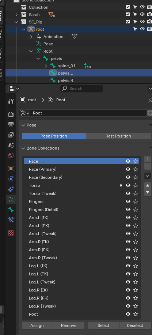Assign bones to selected collection

(37, 325)
